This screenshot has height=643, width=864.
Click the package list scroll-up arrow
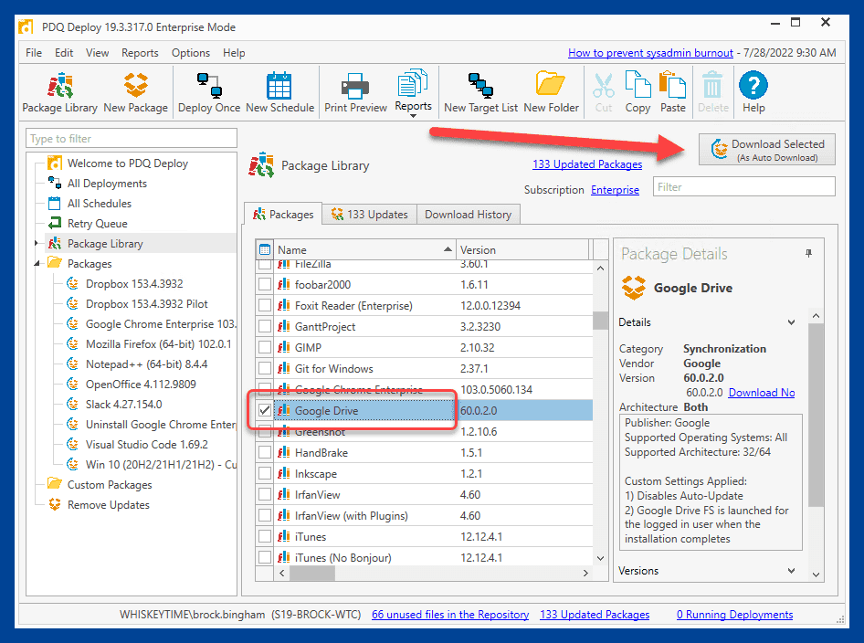[601, 269]
